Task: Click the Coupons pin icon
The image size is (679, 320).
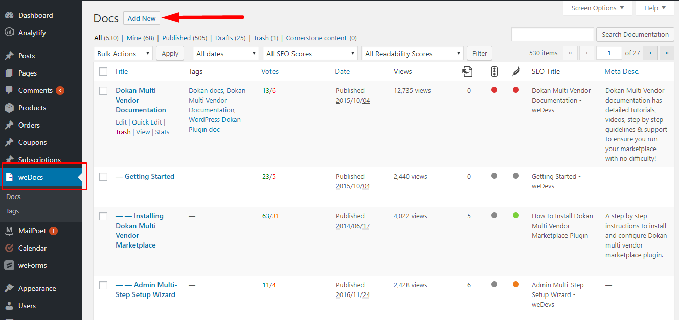Action: point(9,142)
